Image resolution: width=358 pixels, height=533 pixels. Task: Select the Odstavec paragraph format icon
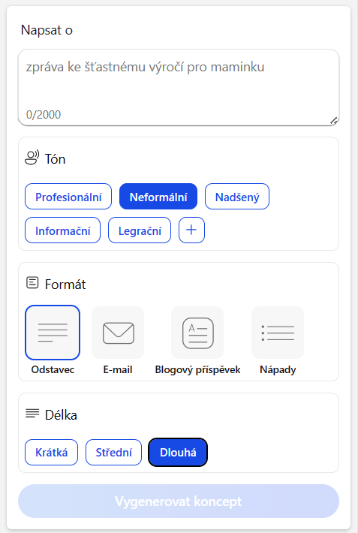click(53, 333)
